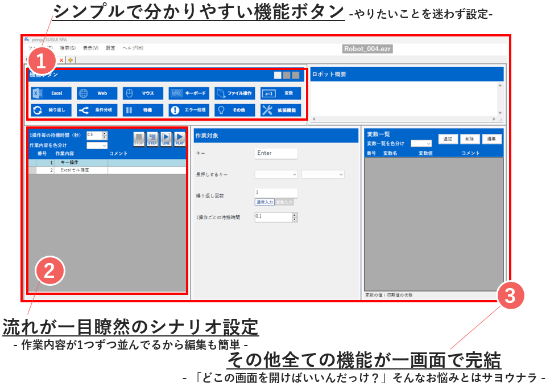Click 追加 to add a variable

[x=448, y=139]
